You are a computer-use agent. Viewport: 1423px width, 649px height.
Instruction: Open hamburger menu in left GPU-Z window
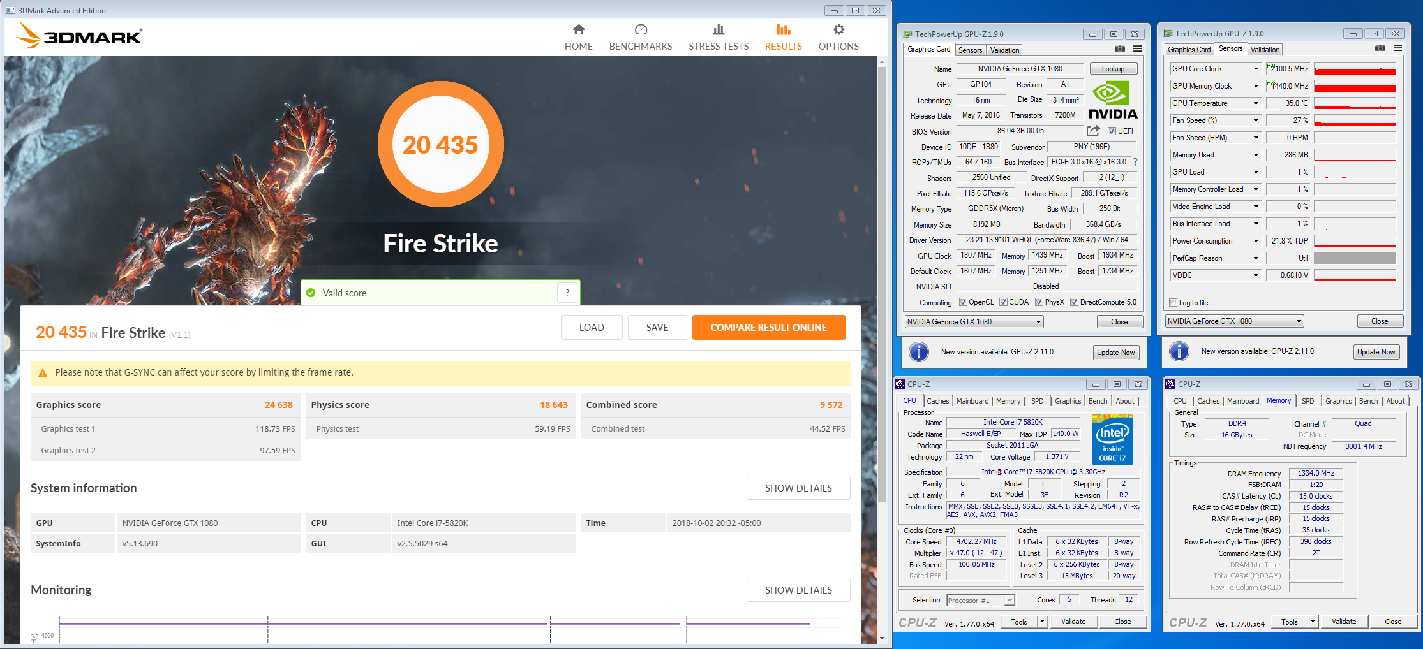click(x=1137, y=49)
